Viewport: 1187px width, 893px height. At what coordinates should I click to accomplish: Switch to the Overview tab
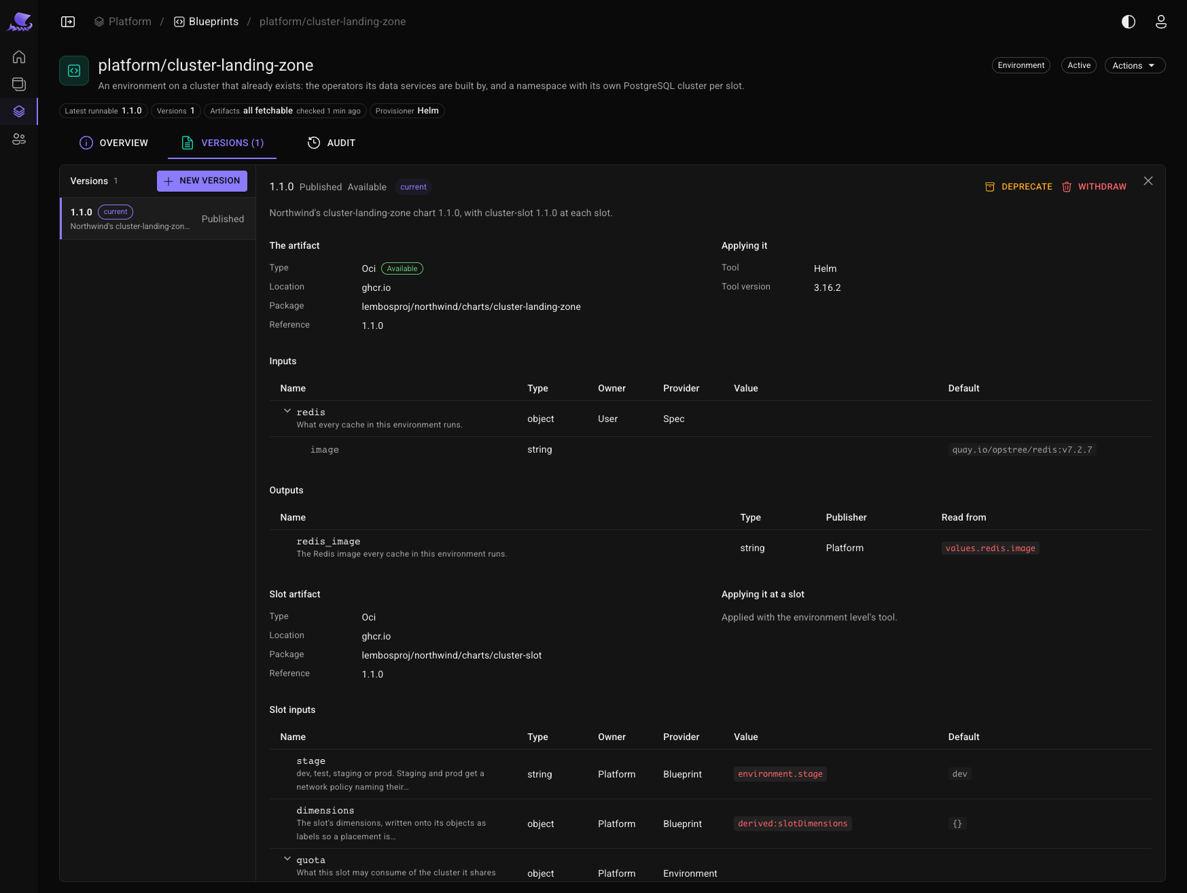113,143
